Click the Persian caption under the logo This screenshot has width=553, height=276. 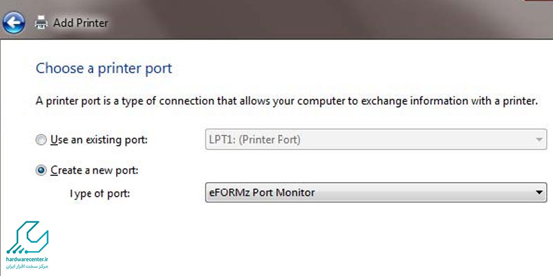tap(27, 266)
